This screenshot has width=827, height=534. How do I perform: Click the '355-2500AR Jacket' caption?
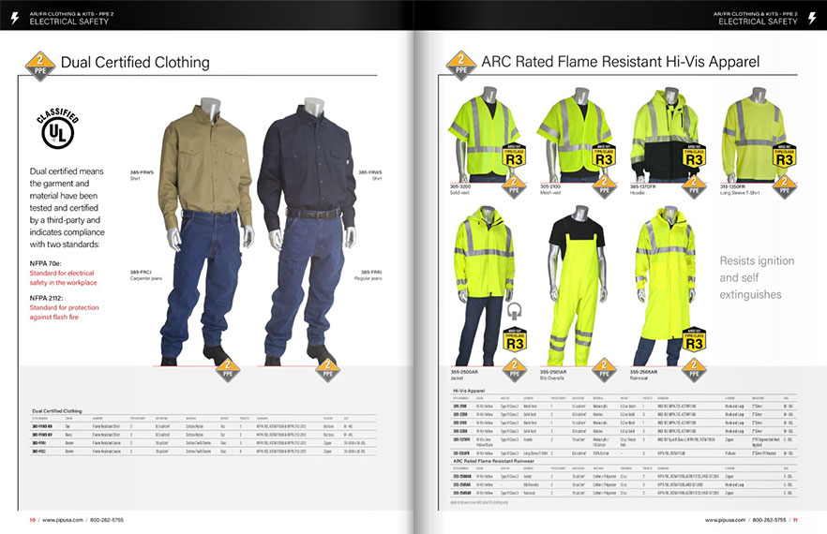pos(464,375)
